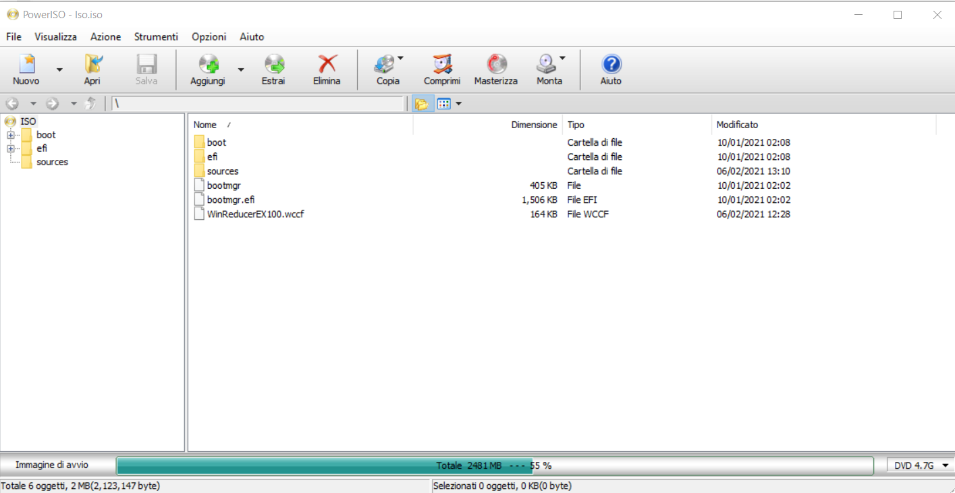Click the path address field

tap(257, 104)
